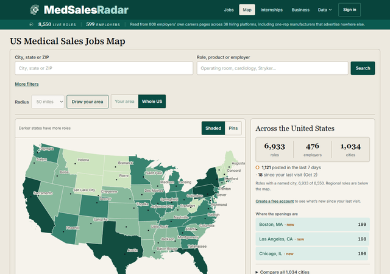Click the Draw your area button
Viewport: 390px width, 274px height.
[87, 102]
